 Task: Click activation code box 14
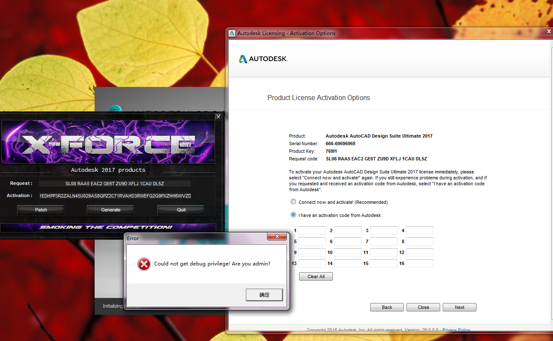click(x=348, y=263)
